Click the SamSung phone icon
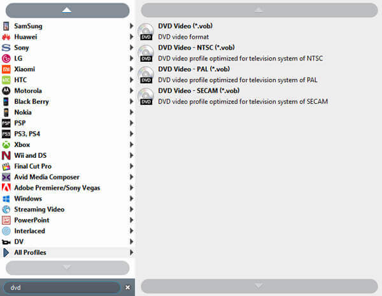The width and height of the screenshot is (382, 296). coord(6,26)
